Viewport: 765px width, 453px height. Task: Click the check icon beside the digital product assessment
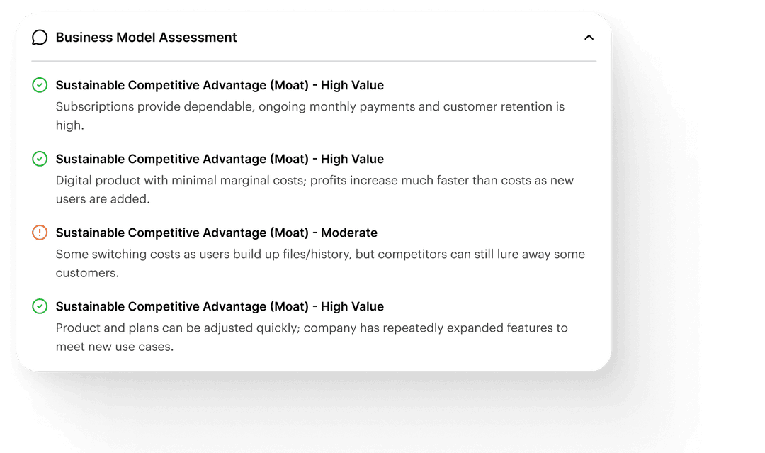pyautogui.click(x=40, y=159)
